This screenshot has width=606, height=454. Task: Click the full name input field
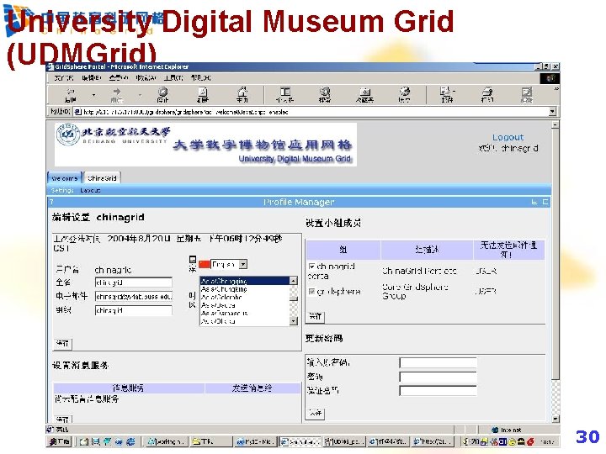(x=133, y=282)
